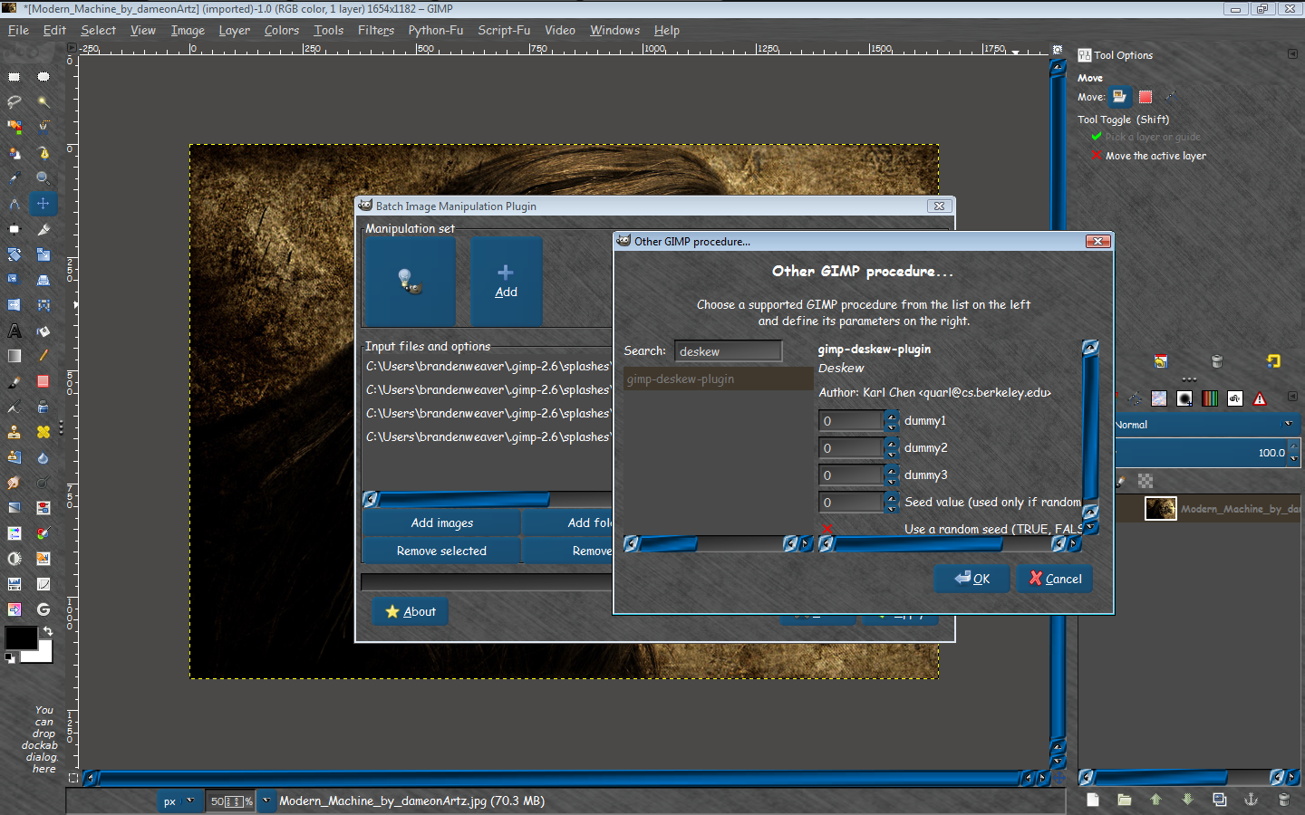Pick the Eraser tool
Viewport: 1305px width, 815px height.
coord(43,381)
